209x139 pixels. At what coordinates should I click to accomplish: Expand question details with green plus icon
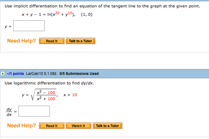2,74
